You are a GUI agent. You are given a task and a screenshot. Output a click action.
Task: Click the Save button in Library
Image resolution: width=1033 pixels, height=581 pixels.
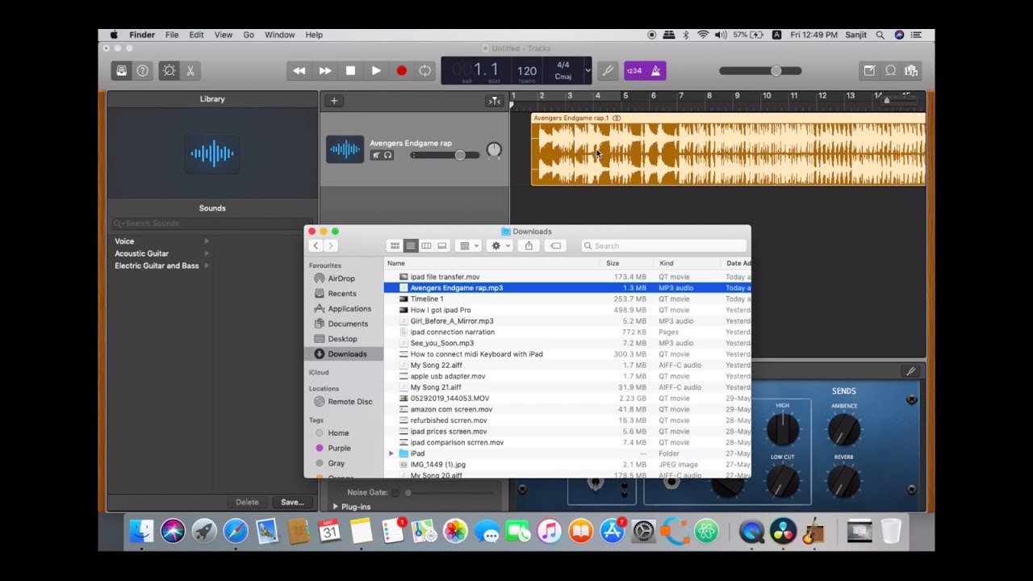pos(292,502)
